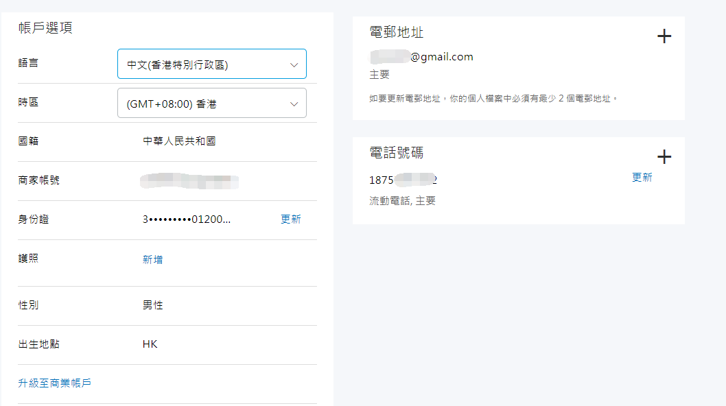Viewport: 726px width, 406px height.
Task: Select the phone number starting with 1875
Action: 403,180
